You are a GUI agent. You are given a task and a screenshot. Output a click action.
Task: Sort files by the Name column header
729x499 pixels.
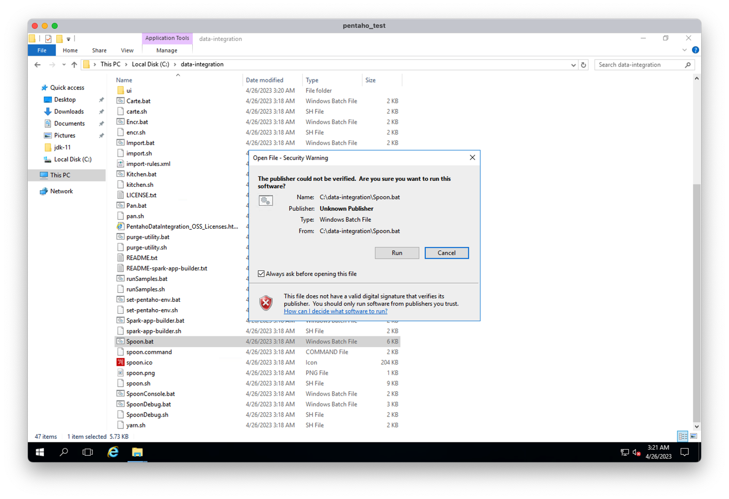click(178, 80)
